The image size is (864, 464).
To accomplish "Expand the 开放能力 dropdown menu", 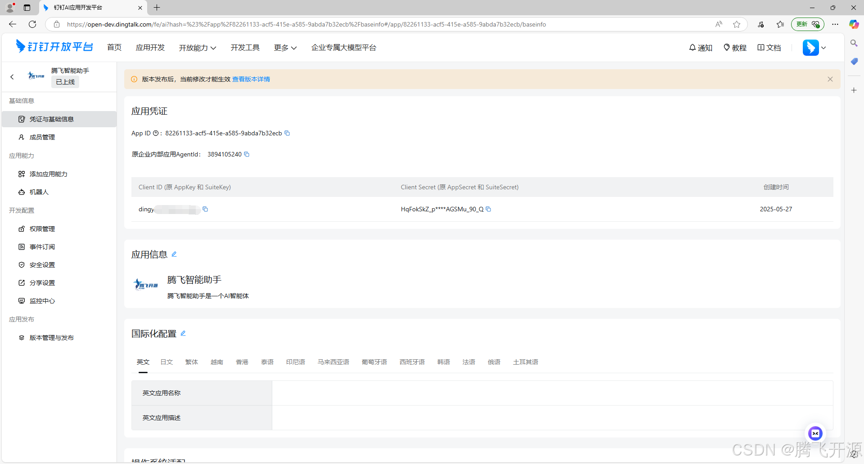I will 197,48.
